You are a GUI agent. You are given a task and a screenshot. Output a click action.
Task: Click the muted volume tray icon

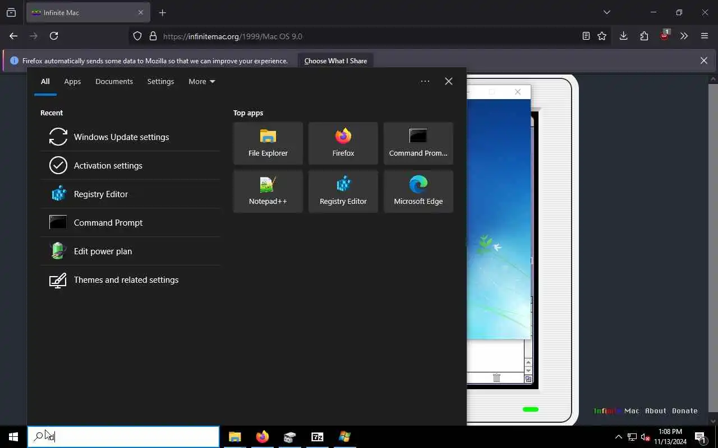pyautogui.click(x=646, y=437)
